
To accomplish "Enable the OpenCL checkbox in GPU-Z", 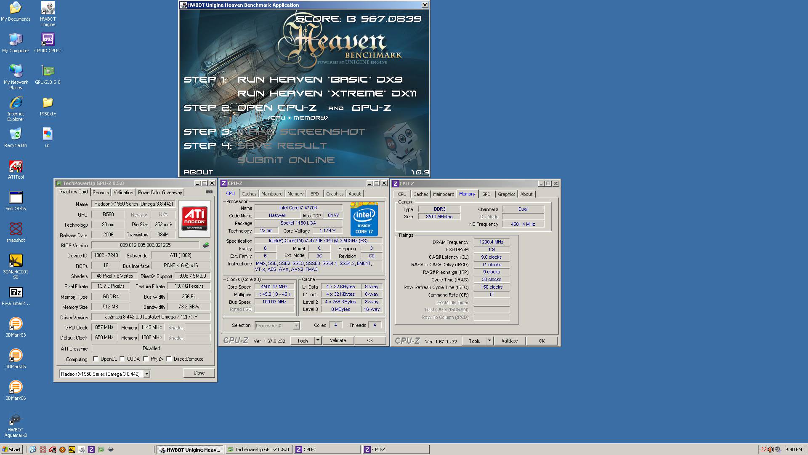I will click(x=96, y=359).
